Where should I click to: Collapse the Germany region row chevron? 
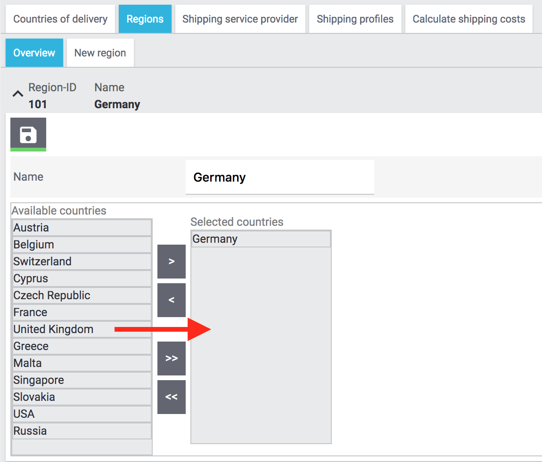coord(17,94)
